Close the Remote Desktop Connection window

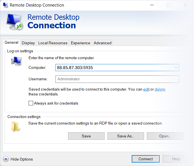tap(185, 5)
